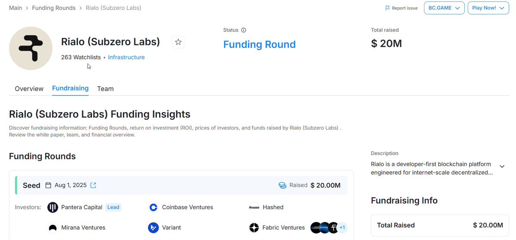Click the Variant logo icon
516x240 pixels.
tap(154, 228)
